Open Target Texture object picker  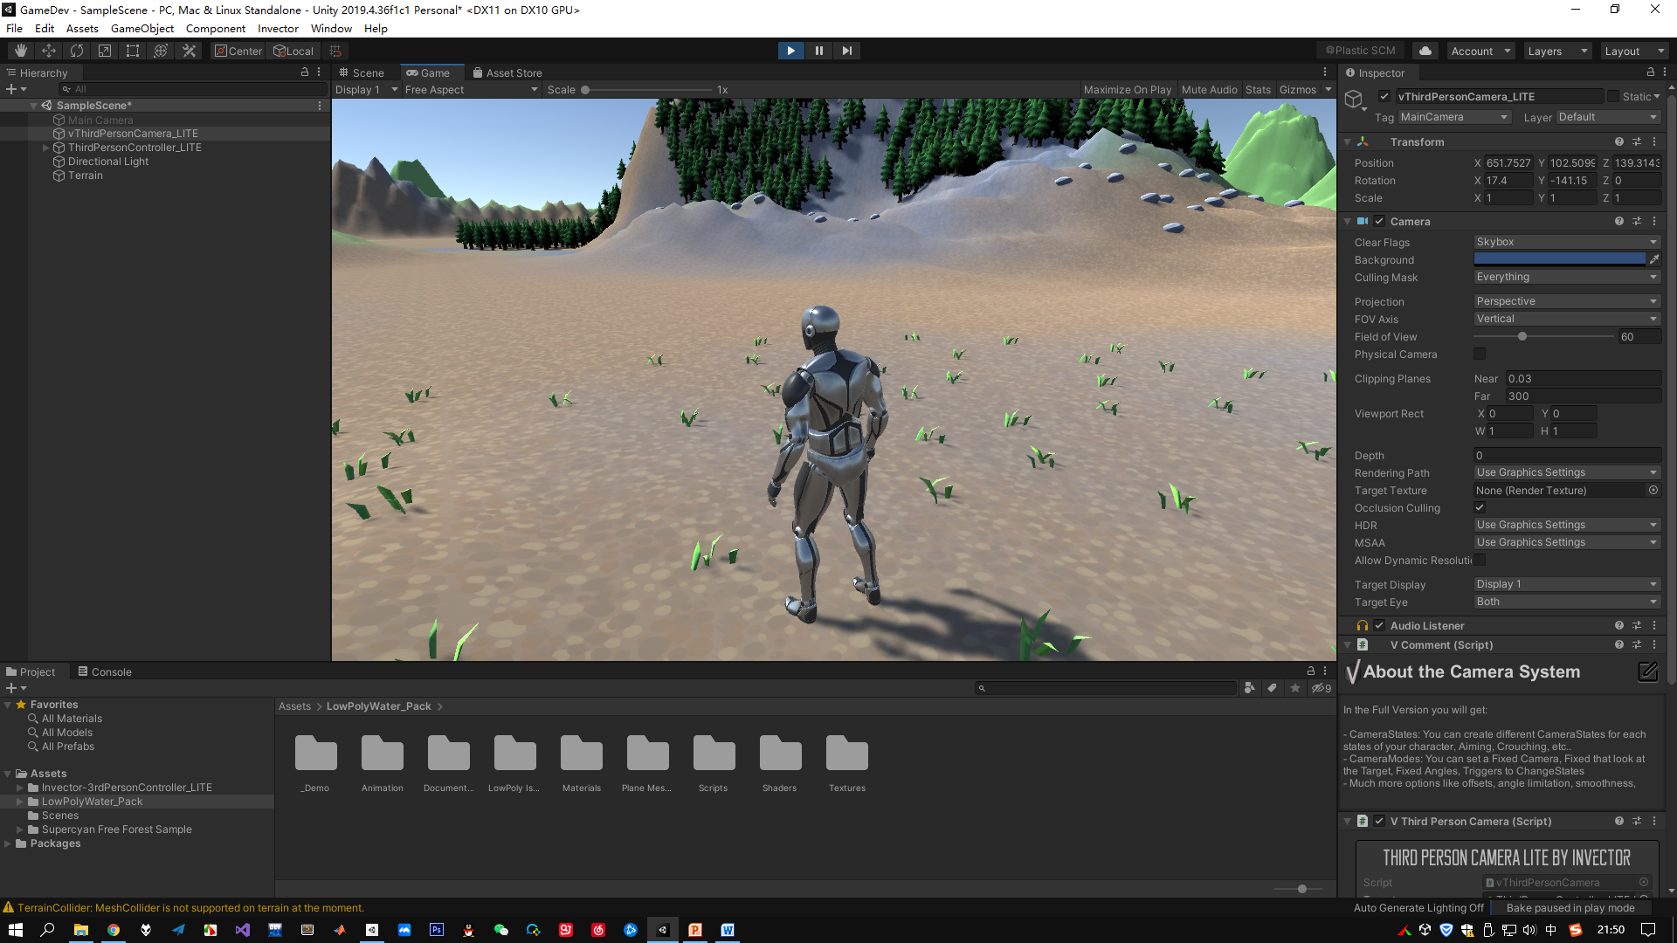[x=1653, y=490]
